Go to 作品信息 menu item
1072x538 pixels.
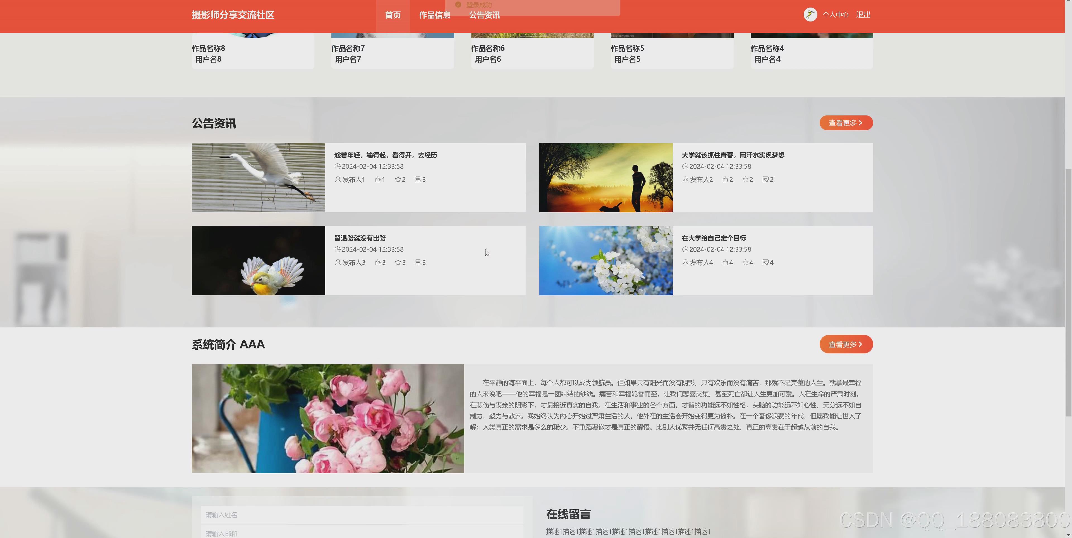434,15
